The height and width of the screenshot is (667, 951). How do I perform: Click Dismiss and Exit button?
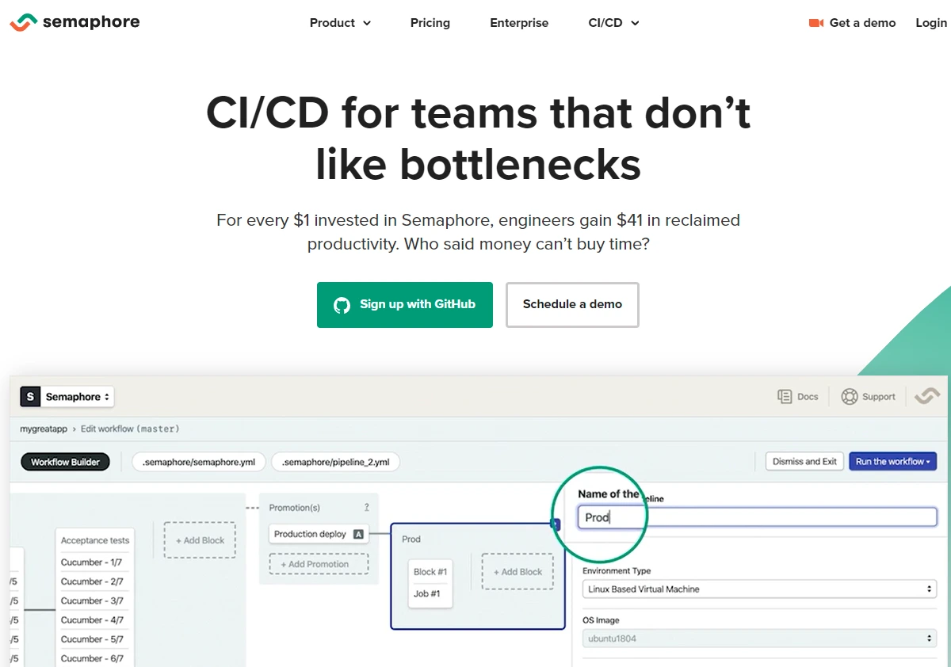point(804,461)
